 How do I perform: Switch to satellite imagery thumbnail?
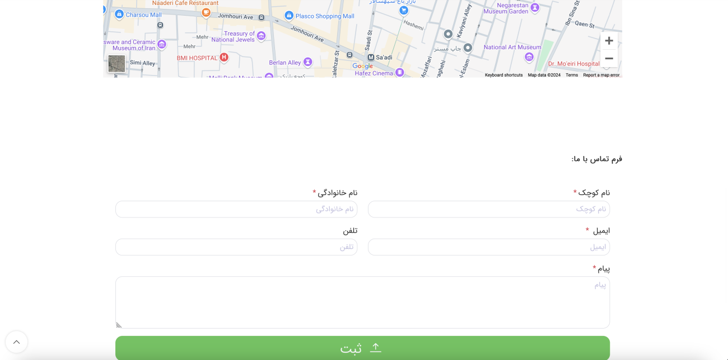pos(116,64)
